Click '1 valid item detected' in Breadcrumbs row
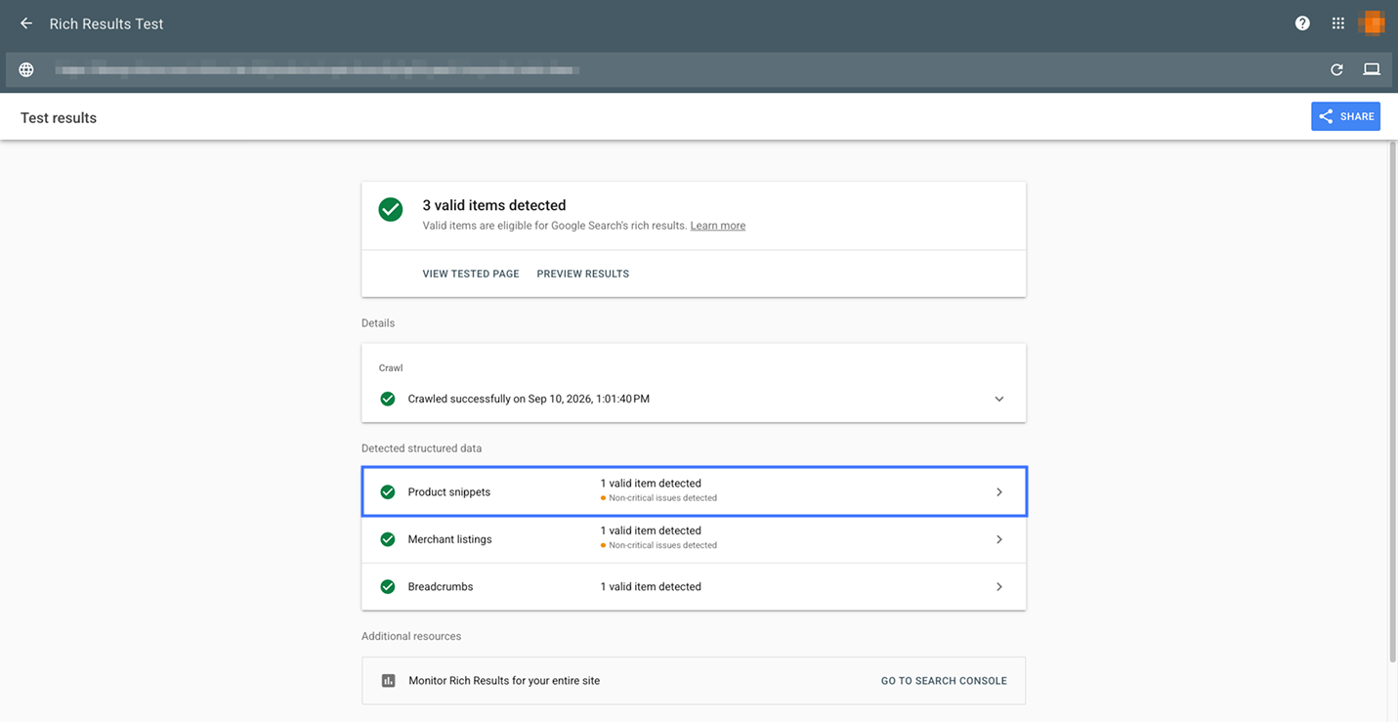 (x=651, y=587)
